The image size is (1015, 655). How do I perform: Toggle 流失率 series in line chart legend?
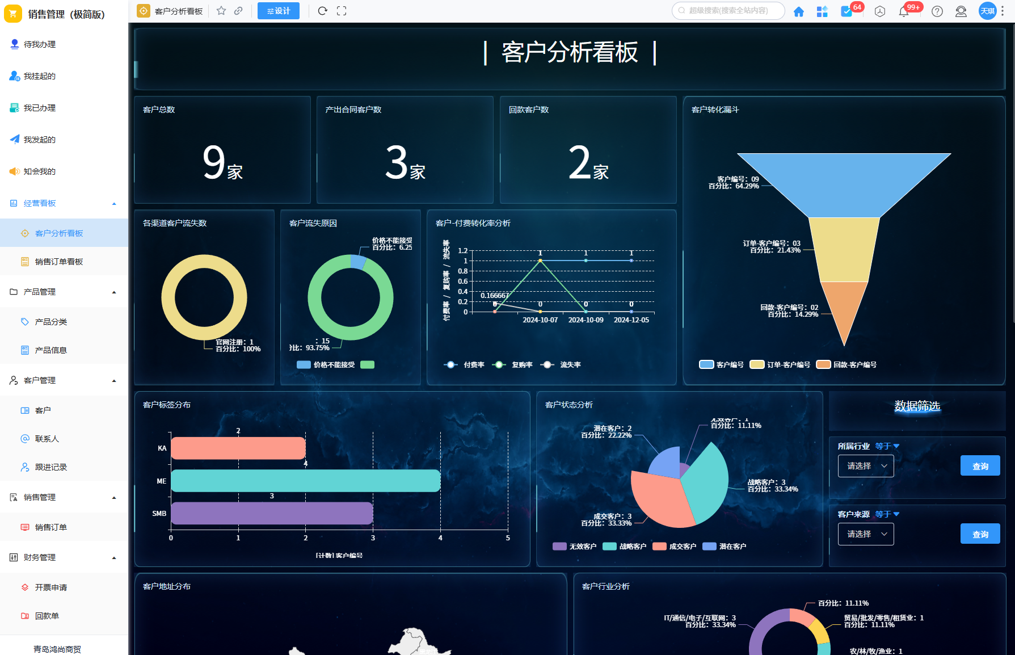pos(561,365)
